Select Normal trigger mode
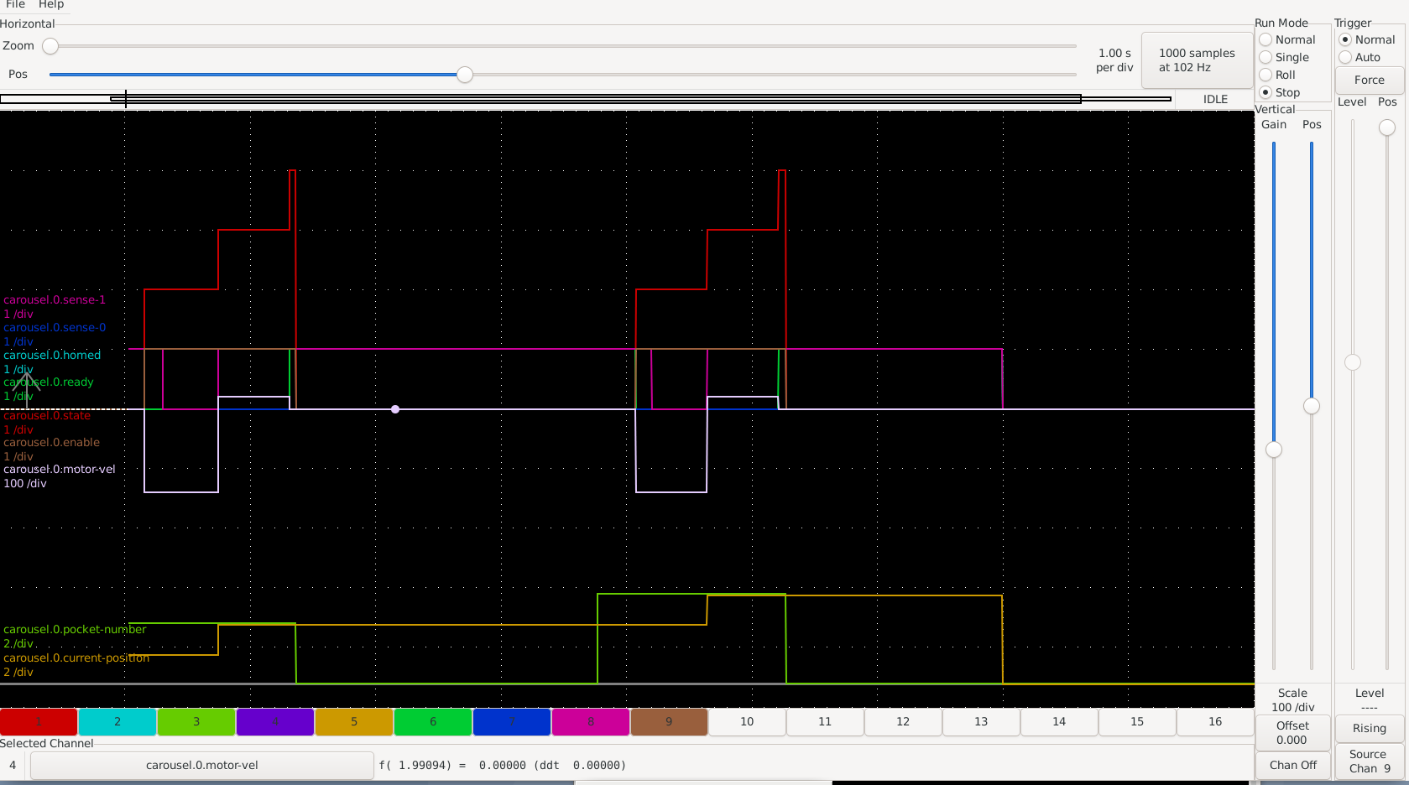 (1367, 39)
